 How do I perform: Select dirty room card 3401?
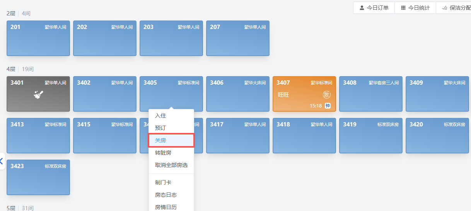pos(38,94)
